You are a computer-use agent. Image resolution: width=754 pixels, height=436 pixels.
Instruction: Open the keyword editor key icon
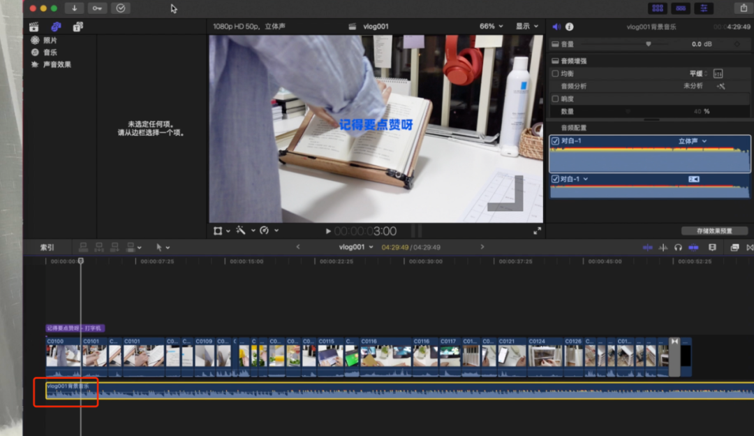click(97, 8)
